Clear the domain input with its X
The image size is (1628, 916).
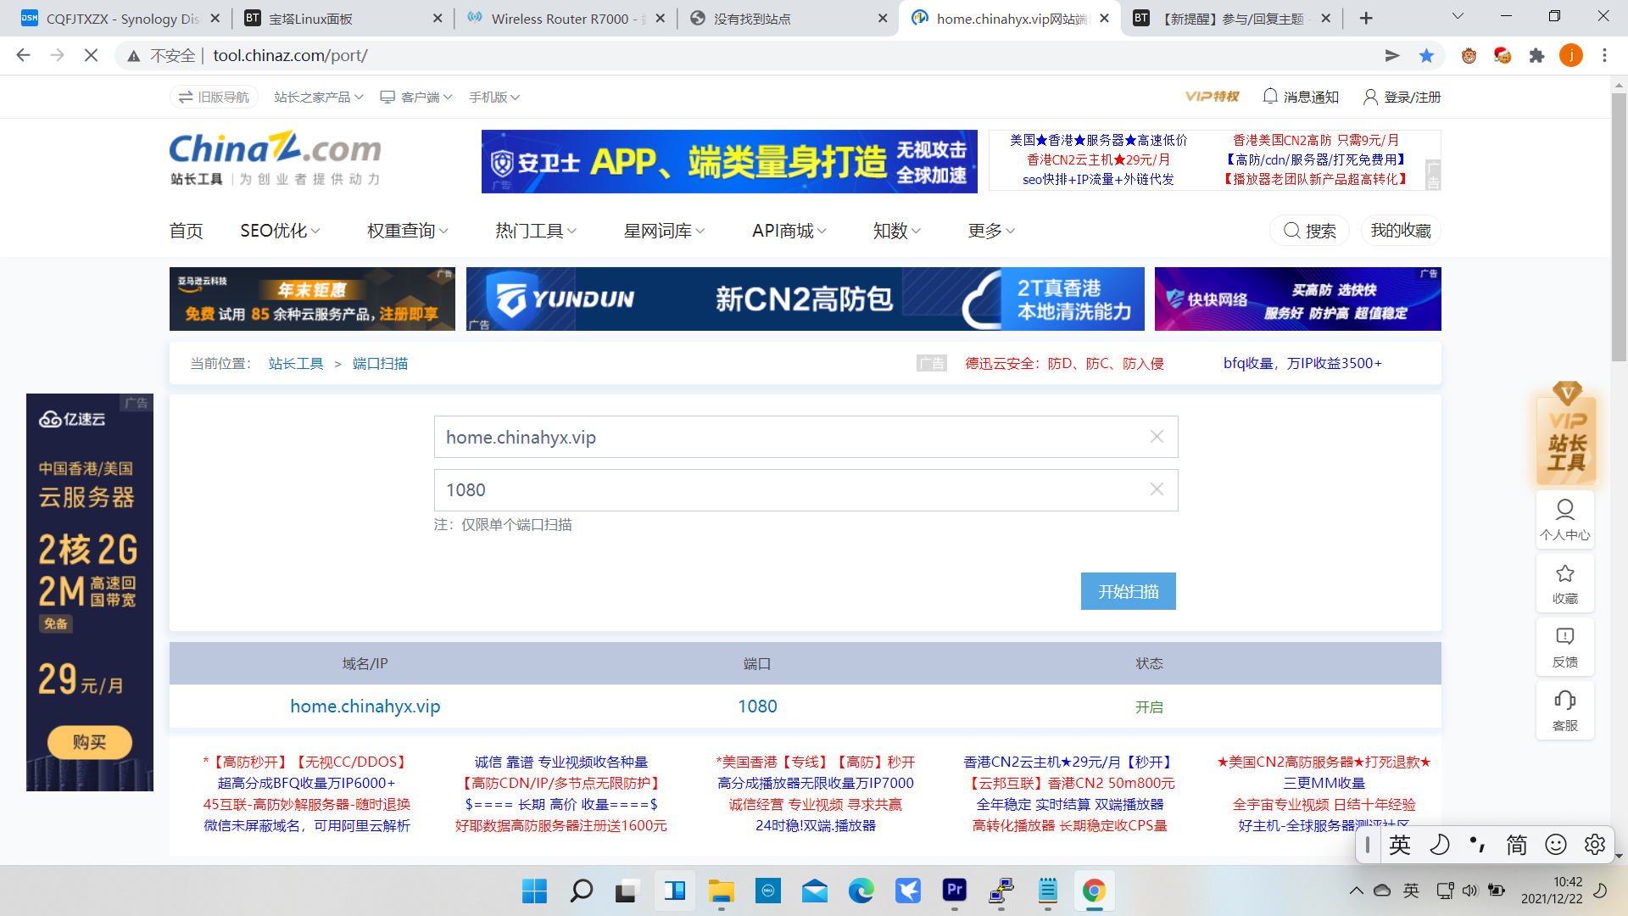pyautogui.click(x=1157, y=437)
